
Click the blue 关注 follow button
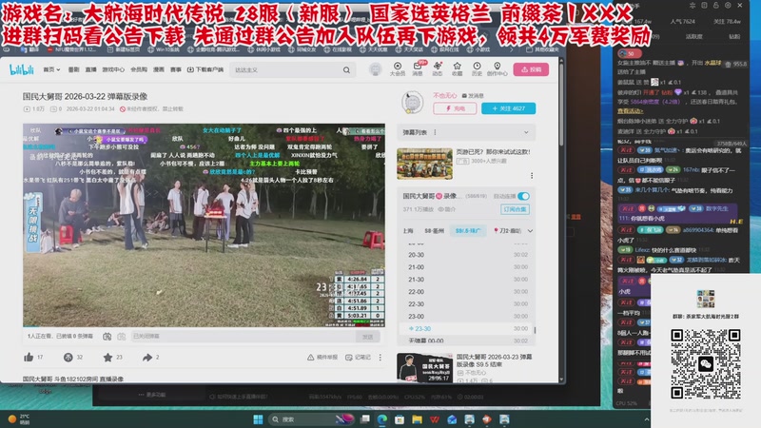[x=509, y=108]
